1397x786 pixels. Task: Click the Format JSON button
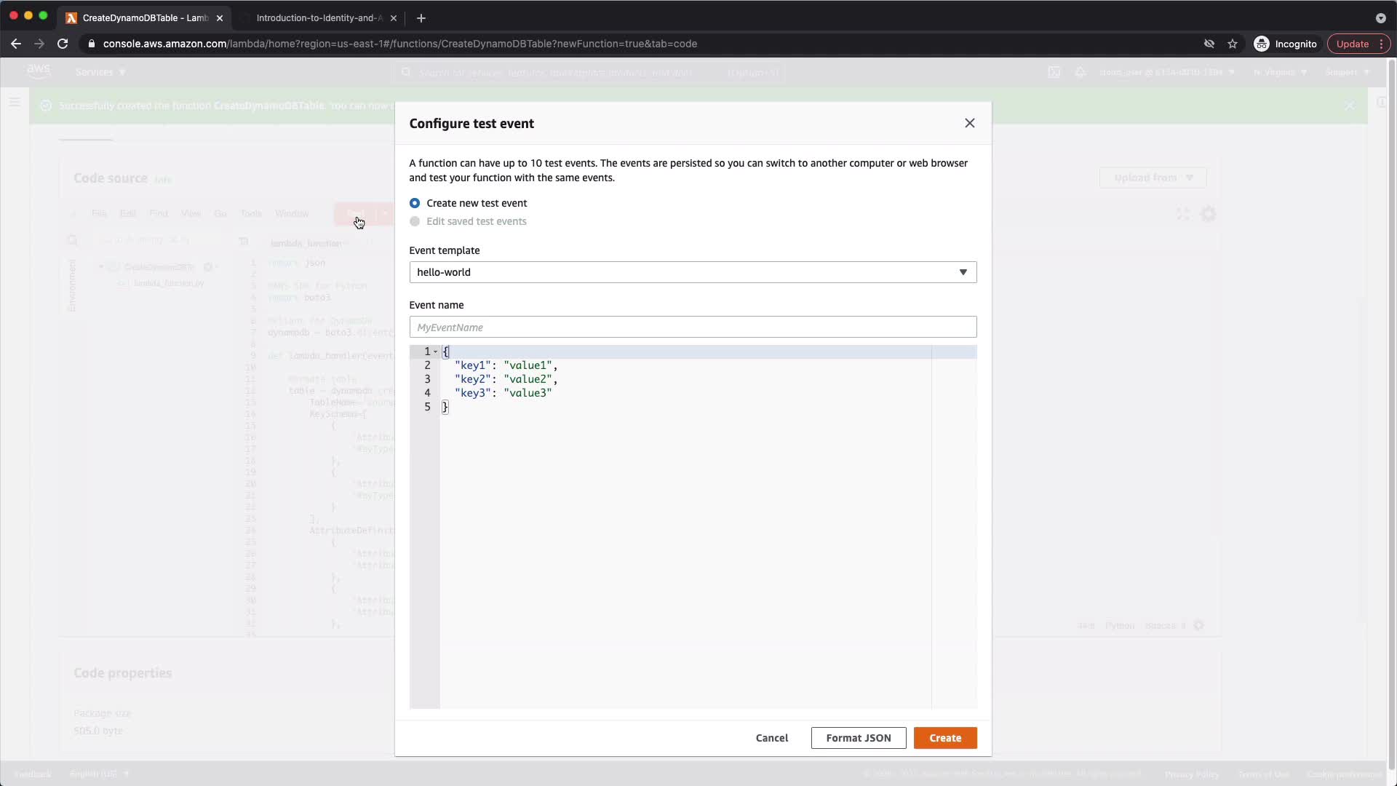(x=858, y=738)
